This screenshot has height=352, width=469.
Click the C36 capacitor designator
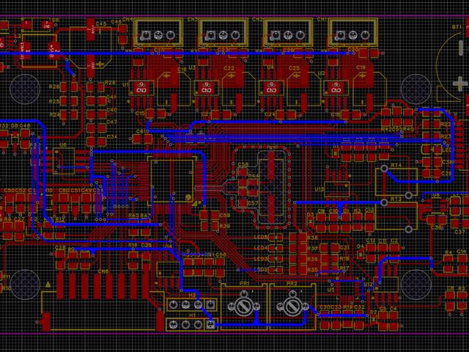coord(437,227)
